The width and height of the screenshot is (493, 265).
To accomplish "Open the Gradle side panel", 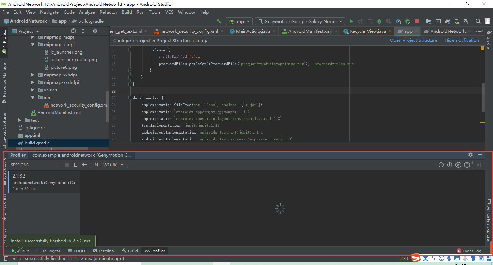I will (x=489, y=40).
